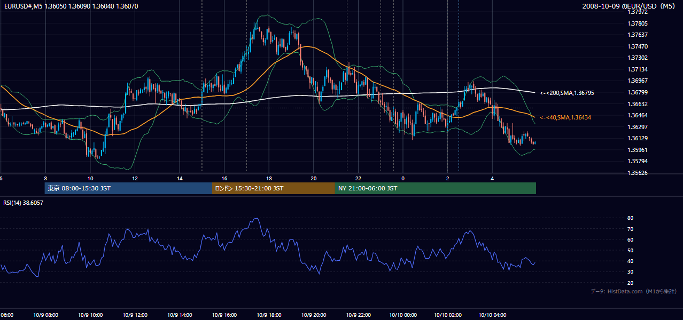The height and width of the screenshot is (320, 683).
Task: Click RSI scale value 50
Action: (630, 250)
